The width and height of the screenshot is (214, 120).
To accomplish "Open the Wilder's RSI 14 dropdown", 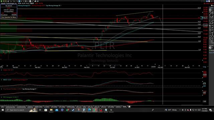I will click(x=13, y=70).
